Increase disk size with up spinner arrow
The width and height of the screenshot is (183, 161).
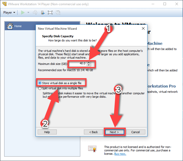(89, 62)
